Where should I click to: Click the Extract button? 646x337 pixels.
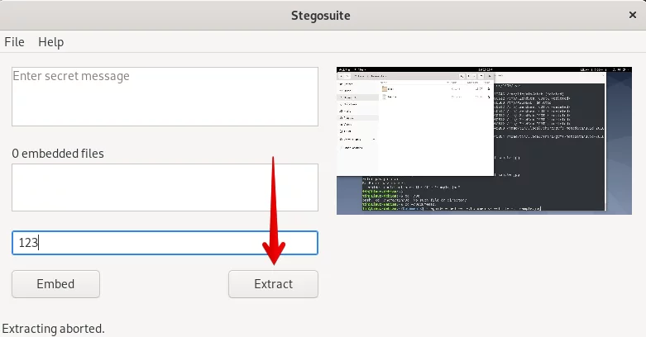(x=273, y=284)
